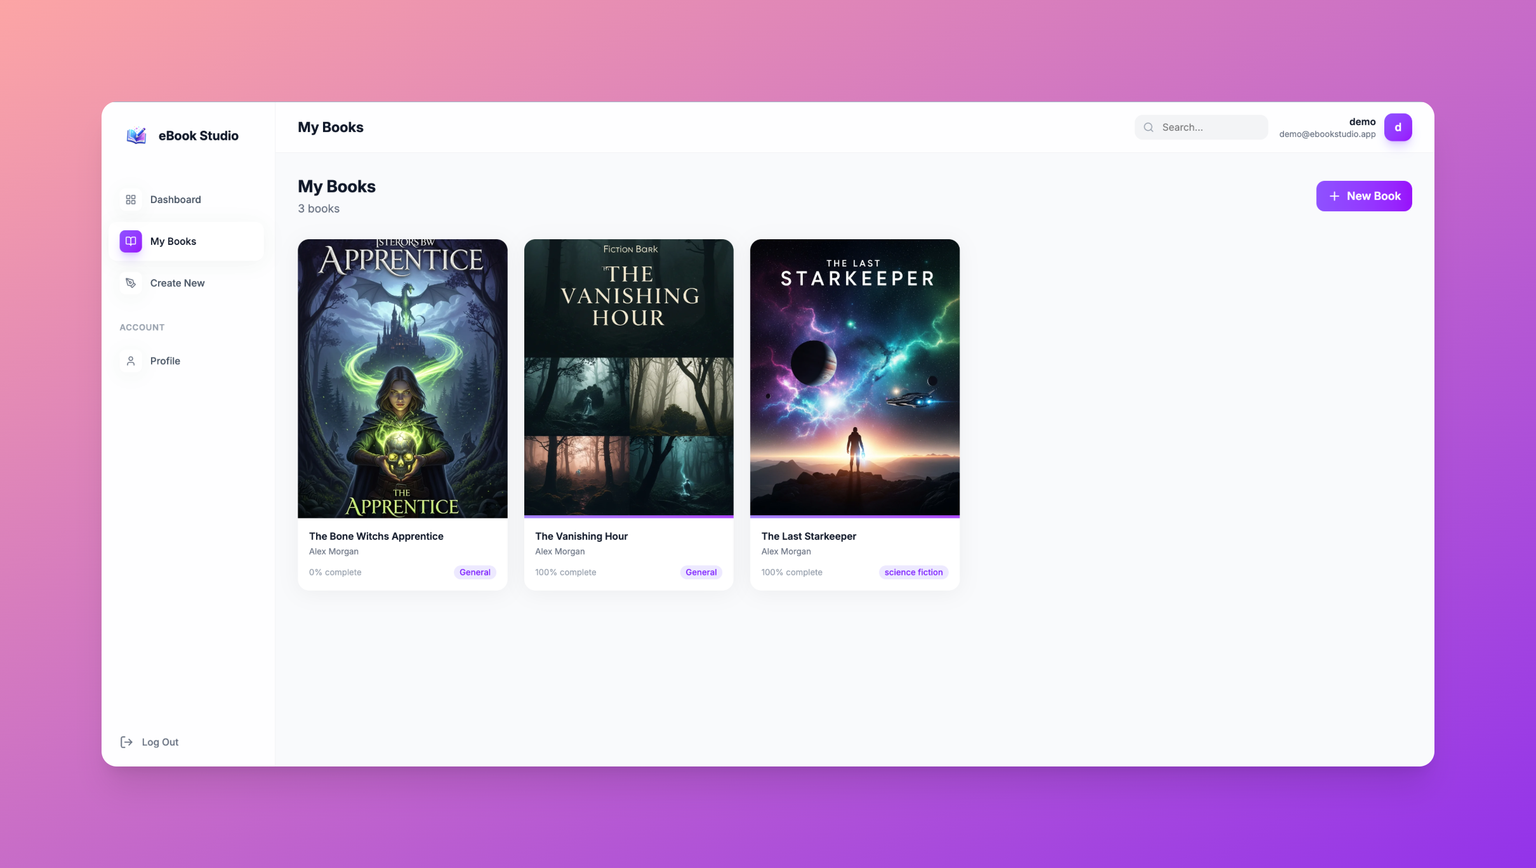Click the Create New pen icon
Screen dimensions: 1536x868
click(x=130, y=282)
